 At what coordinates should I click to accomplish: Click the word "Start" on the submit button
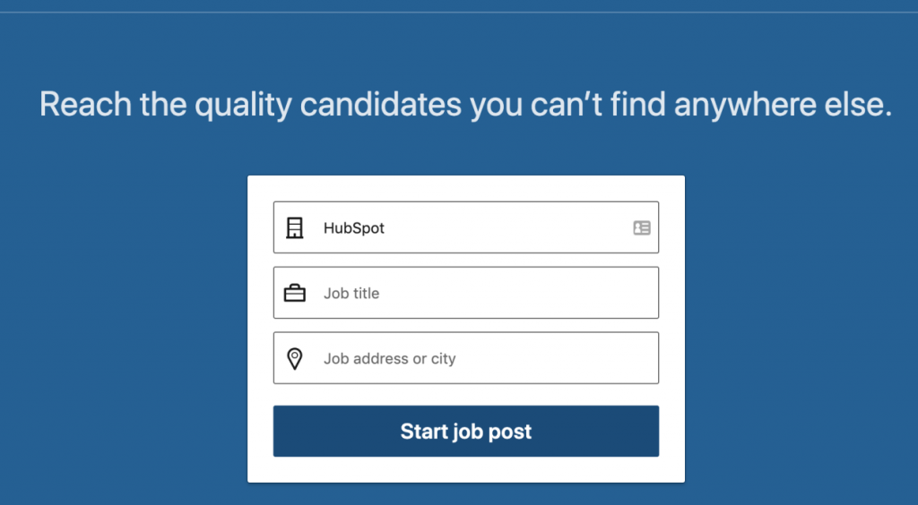423,432
